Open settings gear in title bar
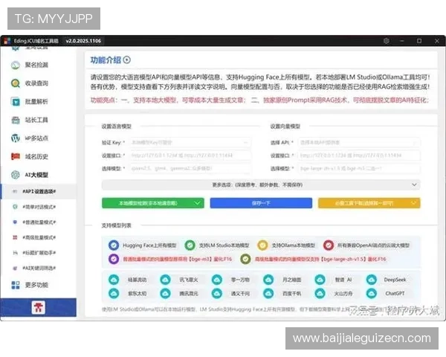The height and width of the screenshot is (357, 446). [387, 41]
